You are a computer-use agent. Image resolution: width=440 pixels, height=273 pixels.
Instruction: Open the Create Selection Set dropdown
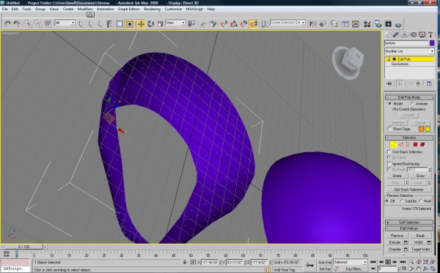[x=287, y=23]
